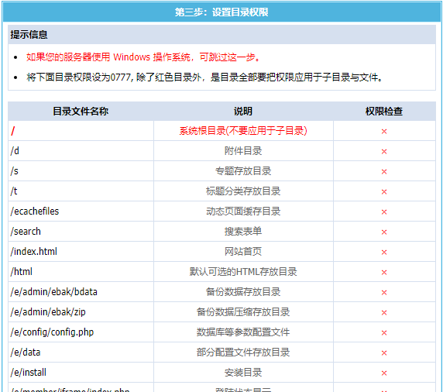Select the /search directory name
The image size is (443, 392).
tap(26, 232)
